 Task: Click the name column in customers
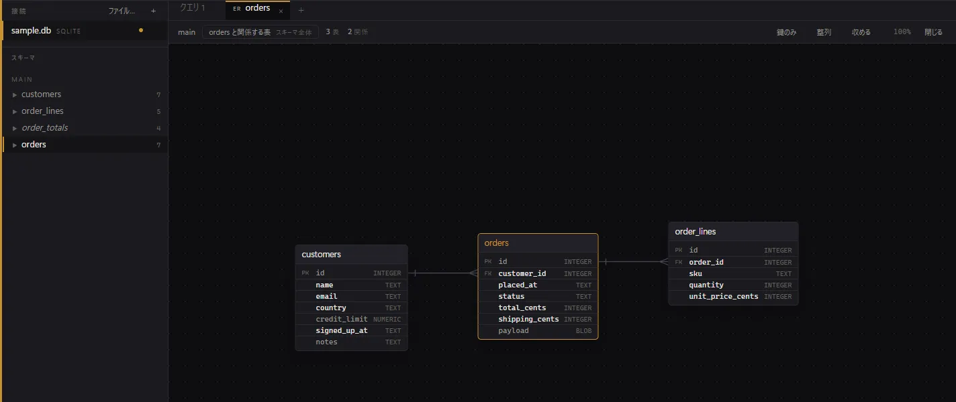click(351, 285)
